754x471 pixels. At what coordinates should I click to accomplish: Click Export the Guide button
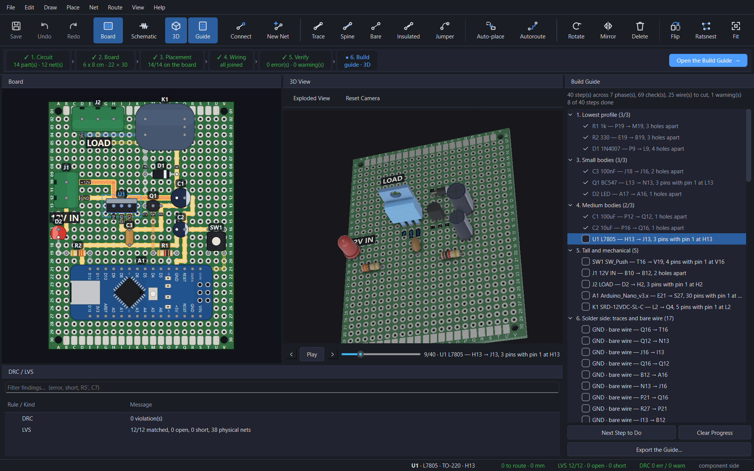[x=659, y=450]
